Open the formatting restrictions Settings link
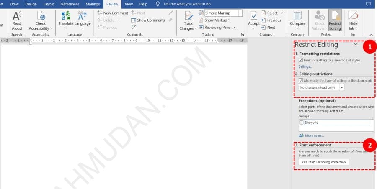The height and width of the screenshot is (189, 377). [305, 66]
